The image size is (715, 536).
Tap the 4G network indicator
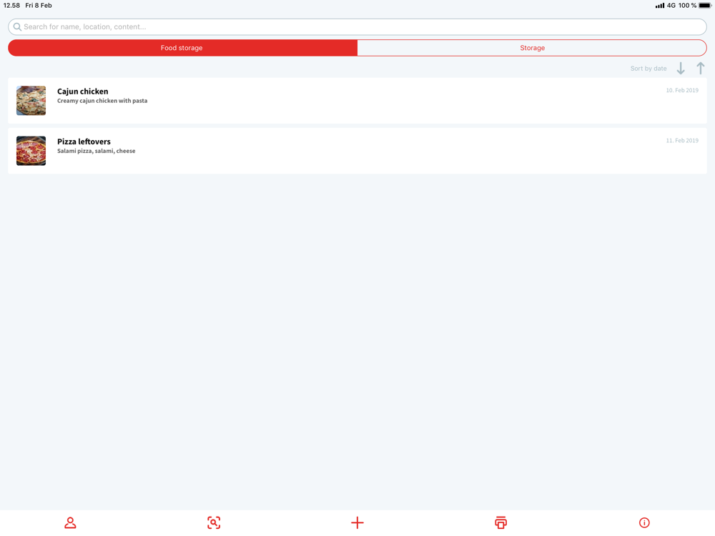(671, 6)
